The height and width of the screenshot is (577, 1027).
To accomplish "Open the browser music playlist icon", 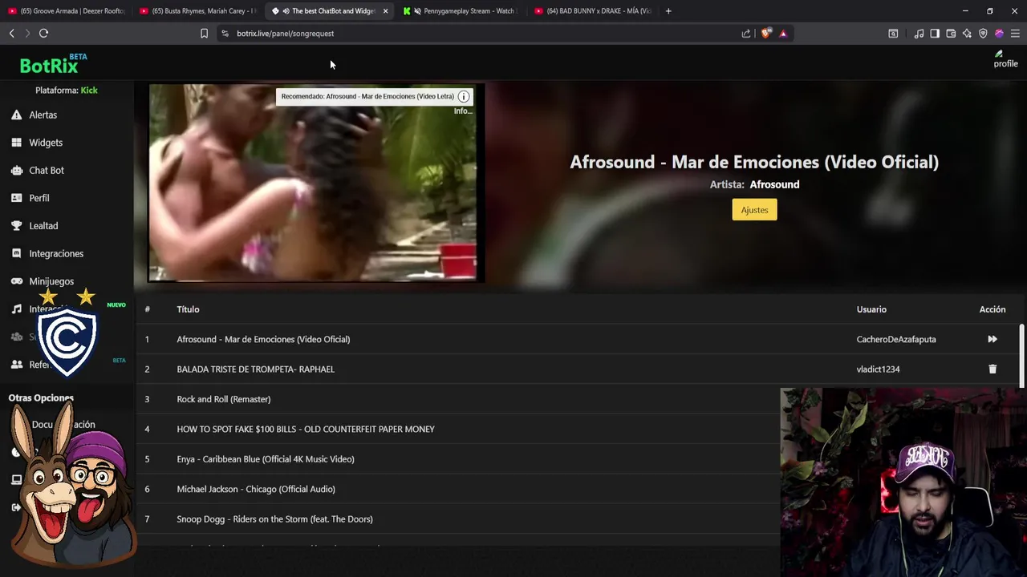I will (919, 34).
